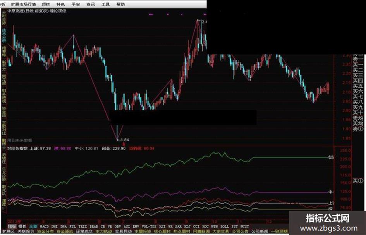The image size is (366, 235).
Task: Open the 帮助 menu
Action: (x=120, y=4)
